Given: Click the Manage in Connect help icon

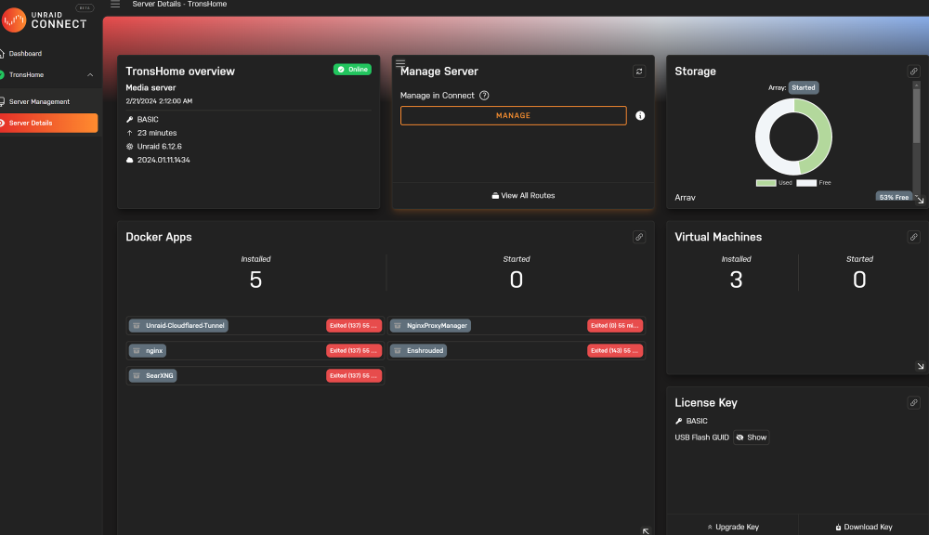Looking at the screenshot, I should point(484,96).
